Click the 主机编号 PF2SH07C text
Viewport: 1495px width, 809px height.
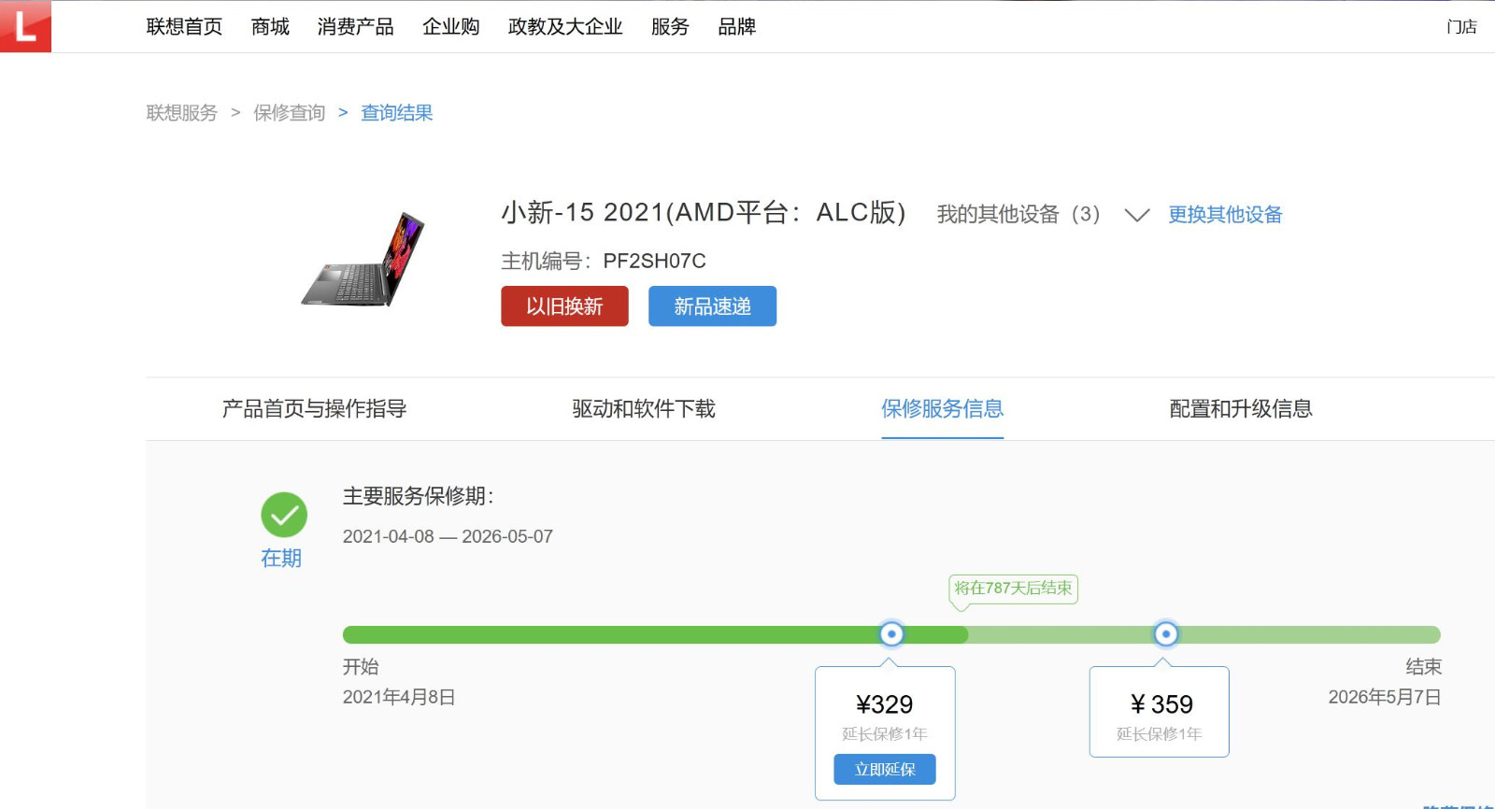click(604, 261)
